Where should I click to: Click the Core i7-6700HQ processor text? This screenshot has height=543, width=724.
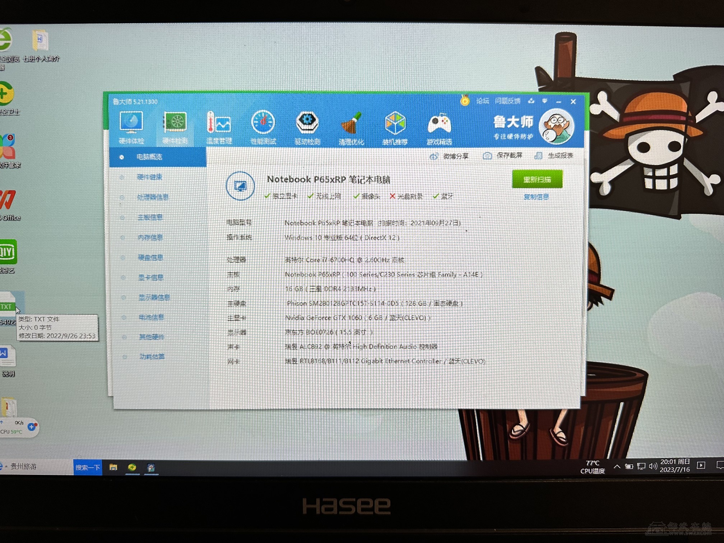[x=344, y=260]
